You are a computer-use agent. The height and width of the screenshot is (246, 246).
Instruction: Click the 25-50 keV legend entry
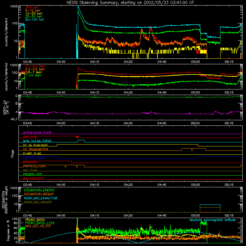click(x=34, y=17)
